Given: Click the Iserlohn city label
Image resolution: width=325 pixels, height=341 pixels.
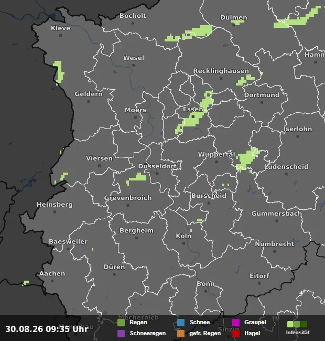Looking at the screenshot, I should point(298,129).
